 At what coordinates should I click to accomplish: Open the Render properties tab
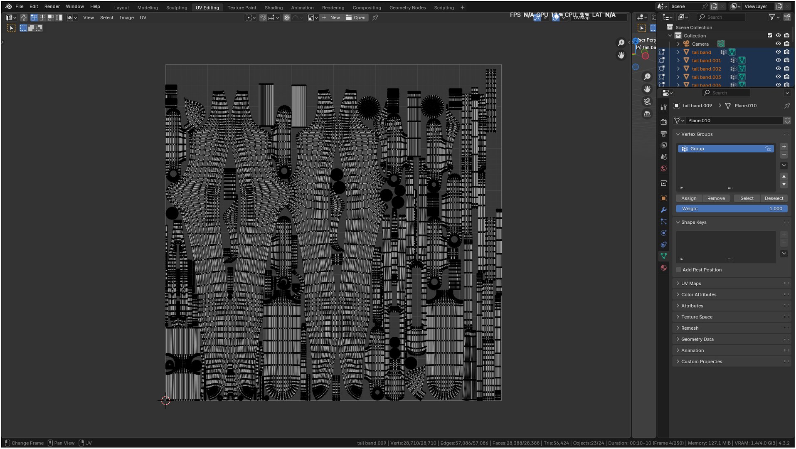tap(663, 122)
